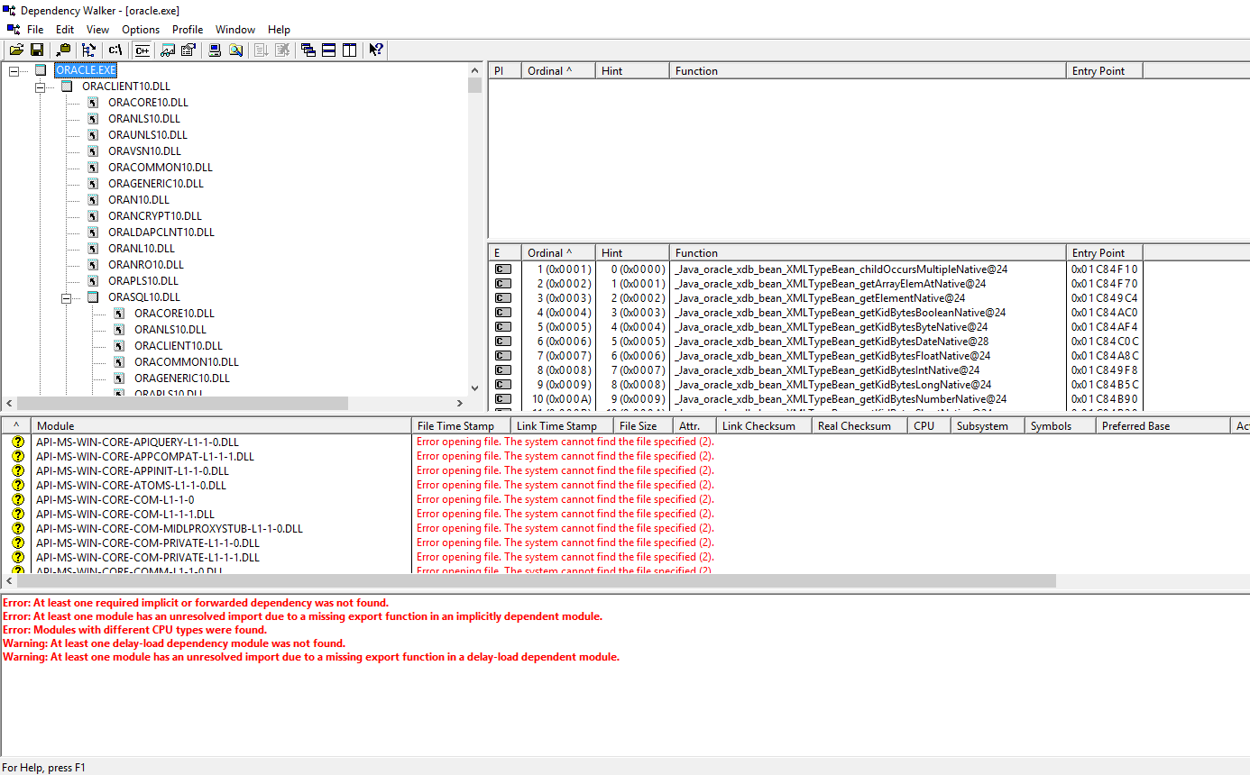This screenshot has width=1250, height=775.
Task: Collapse the ORASQL10.DLL tree node
Action: coord(66,297)
